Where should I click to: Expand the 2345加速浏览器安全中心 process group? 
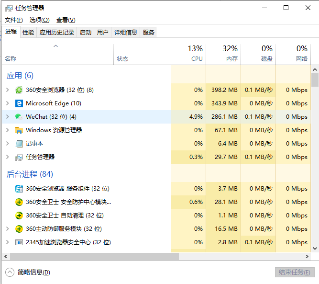click(8, 242)
